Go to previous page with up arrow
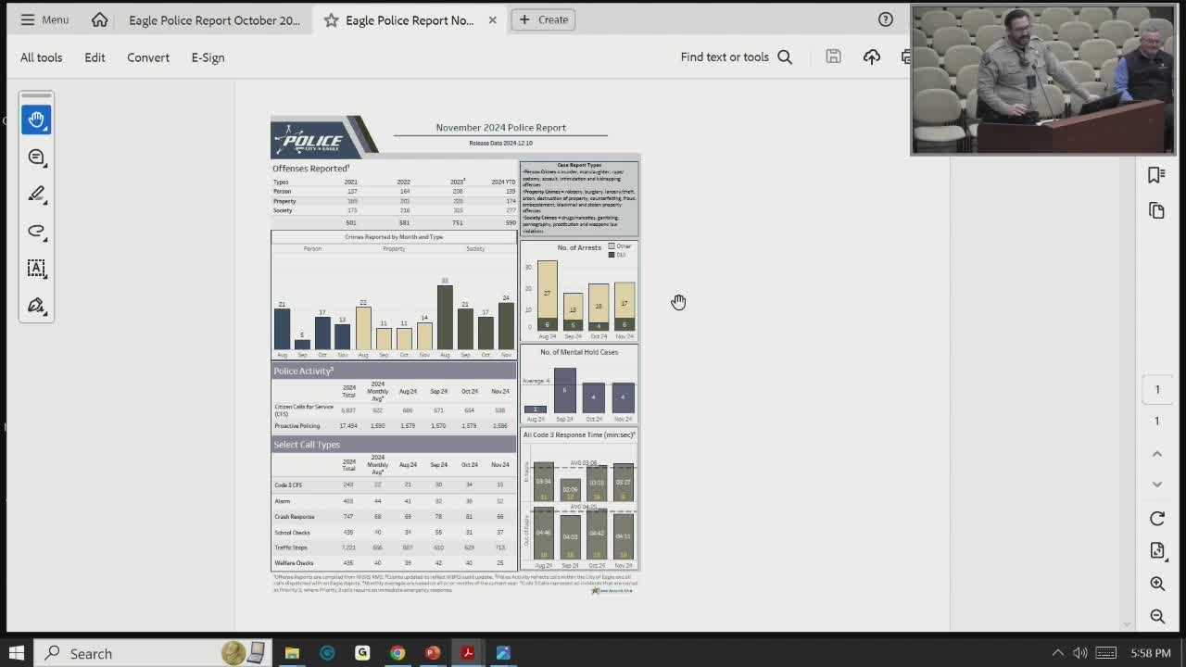 [1156, 454]
